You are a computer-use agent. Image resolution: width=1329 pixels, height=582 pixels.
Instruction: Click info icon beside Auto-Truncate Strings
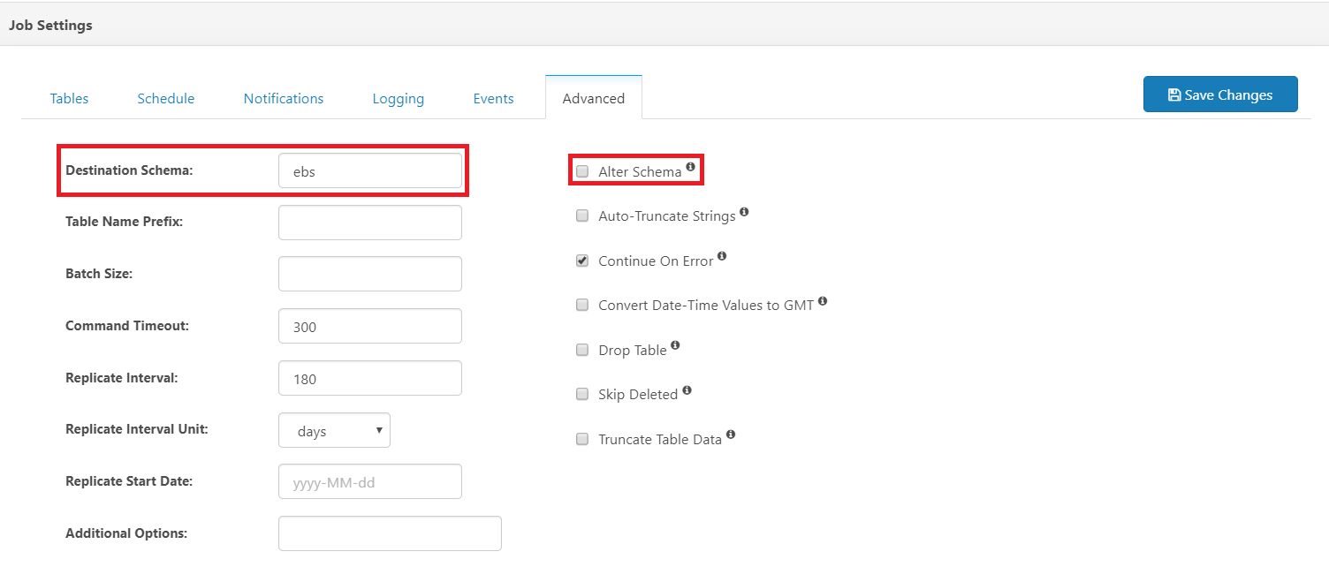click(x=744, y=212)
